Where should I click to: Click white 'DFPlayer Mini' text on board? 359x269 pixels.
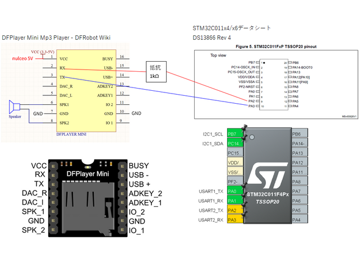tap(88, 174)
